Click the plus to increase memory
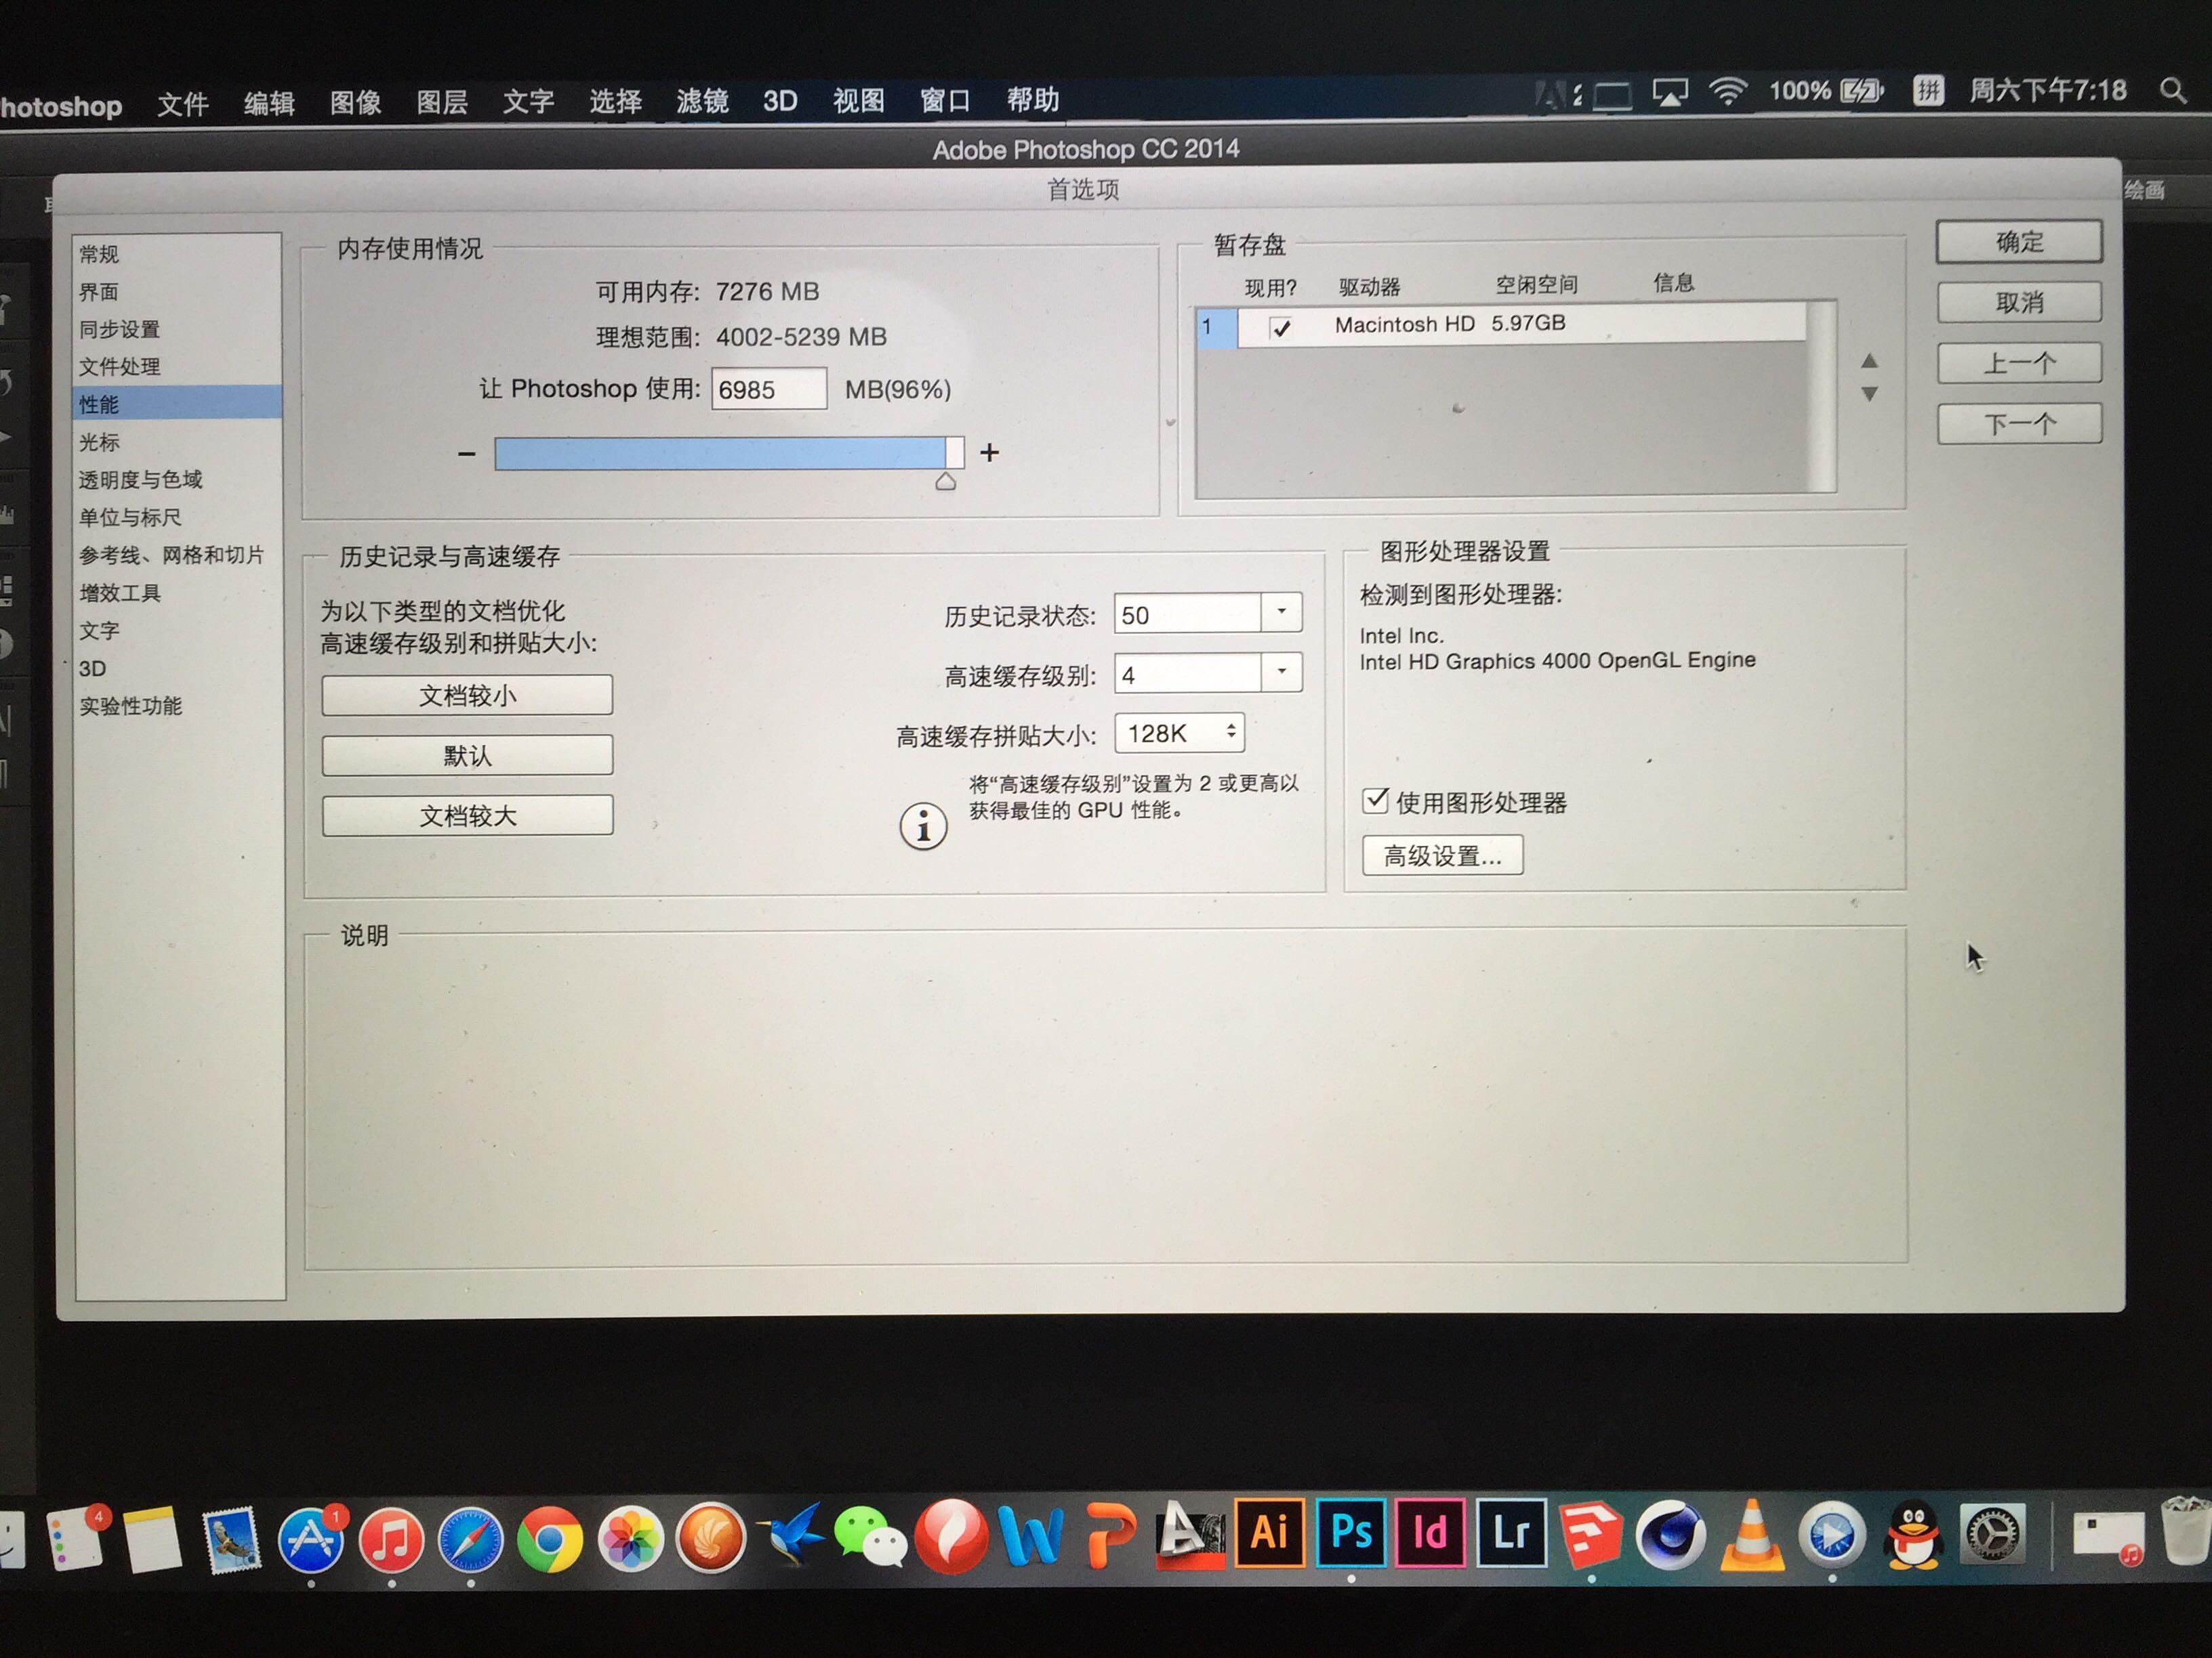 pyautogui.click(x=989, y=452)
